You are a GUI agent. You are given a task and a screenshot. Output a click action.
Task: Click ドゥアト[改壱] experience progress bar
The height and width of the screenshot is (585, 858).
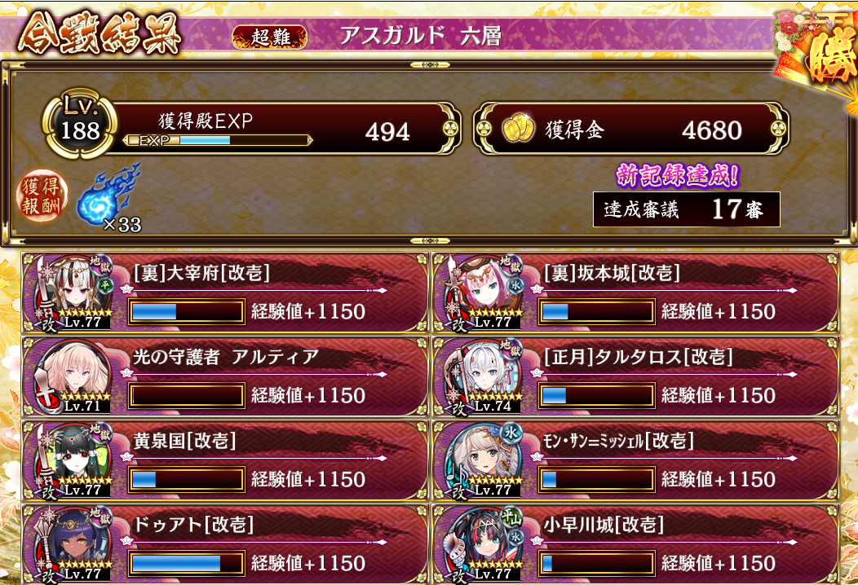(186, 564)
